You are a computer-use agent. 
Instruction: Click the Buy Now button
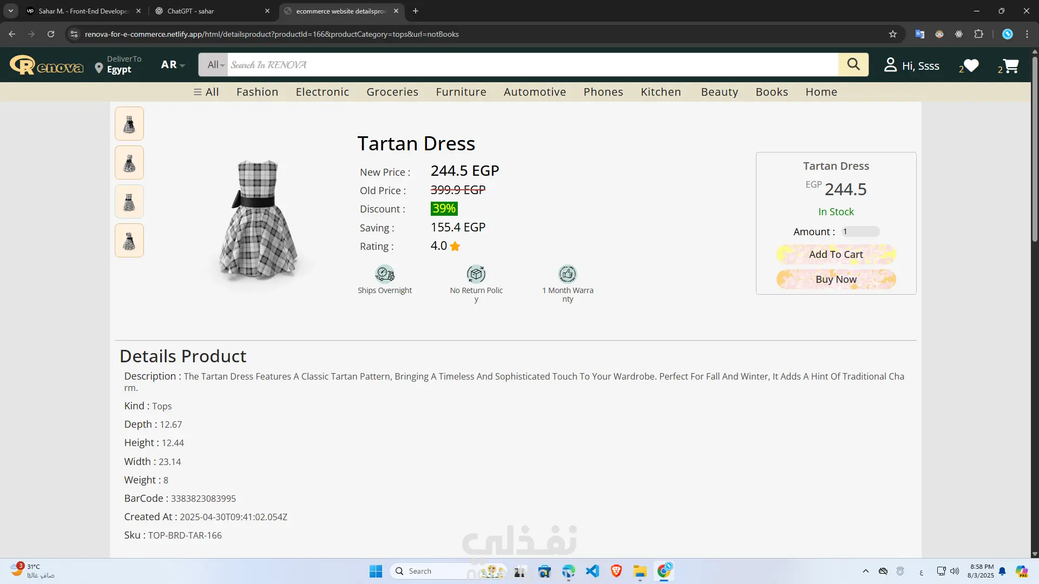[836, 280]
